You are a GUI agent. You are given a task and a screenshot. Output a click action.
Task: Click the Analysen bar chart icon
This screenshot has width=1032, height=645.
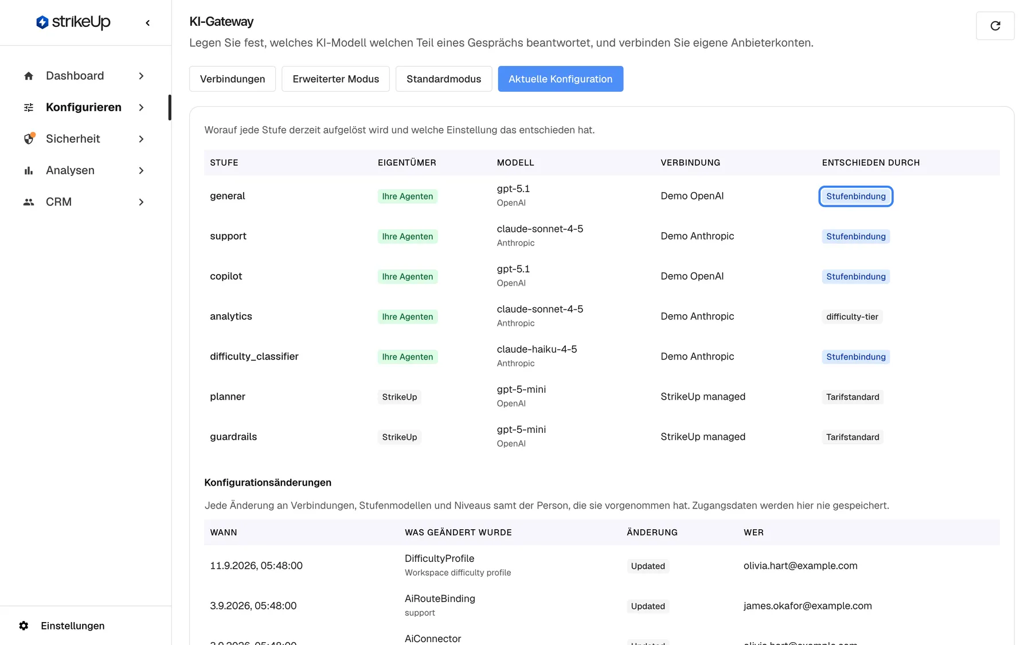pos(29,171)
